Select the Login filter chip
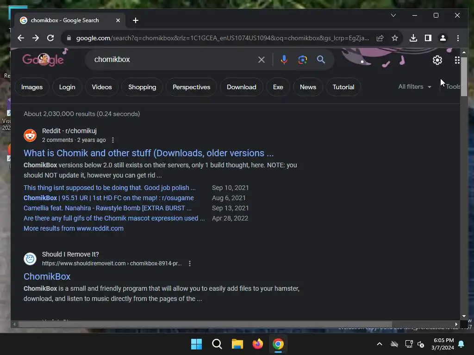 [67, 87]
